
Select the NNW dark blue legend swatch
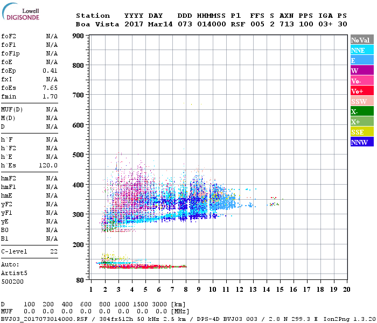[x=362, y=142]
